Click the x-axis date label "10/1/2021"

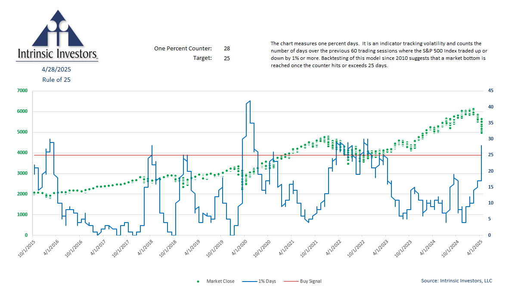[x=309, y=249]
